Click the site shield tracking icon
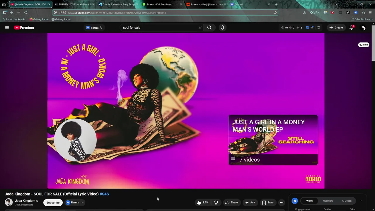 pos(55,13)
